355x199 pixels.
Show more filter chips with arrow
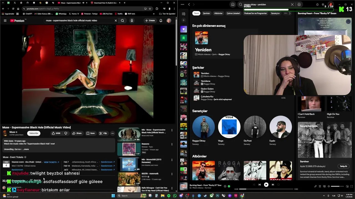290,13
